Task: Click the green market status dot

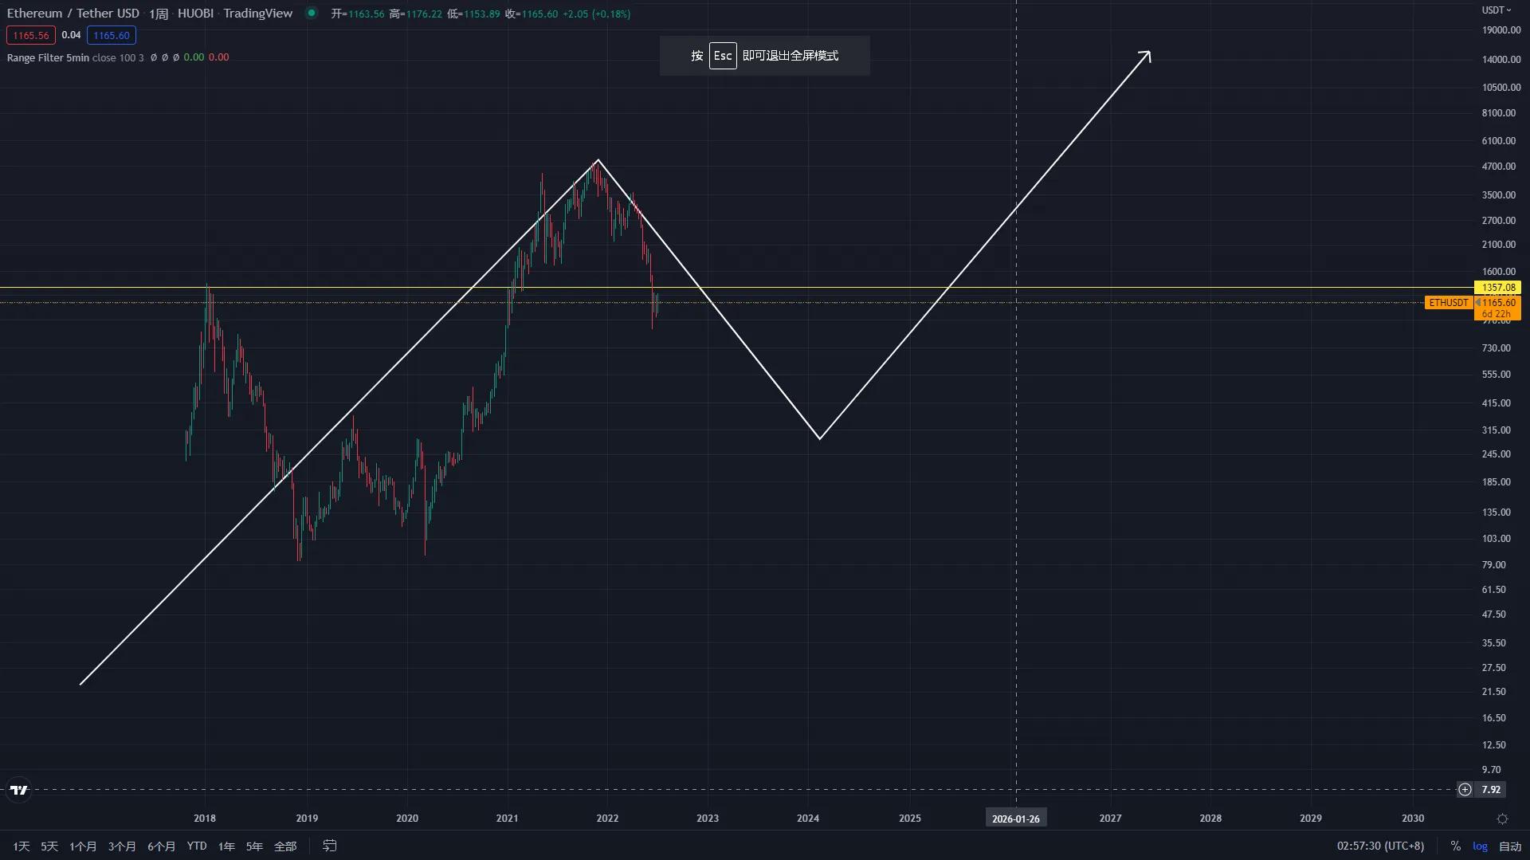Action: 312,13
